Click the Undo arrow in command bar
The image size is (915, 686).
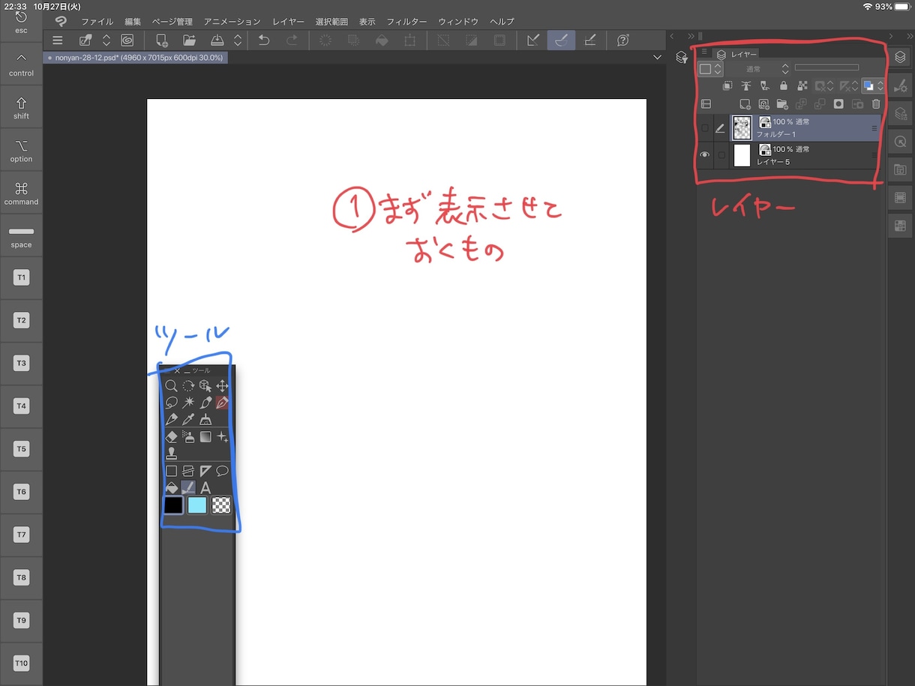[264, 40]
